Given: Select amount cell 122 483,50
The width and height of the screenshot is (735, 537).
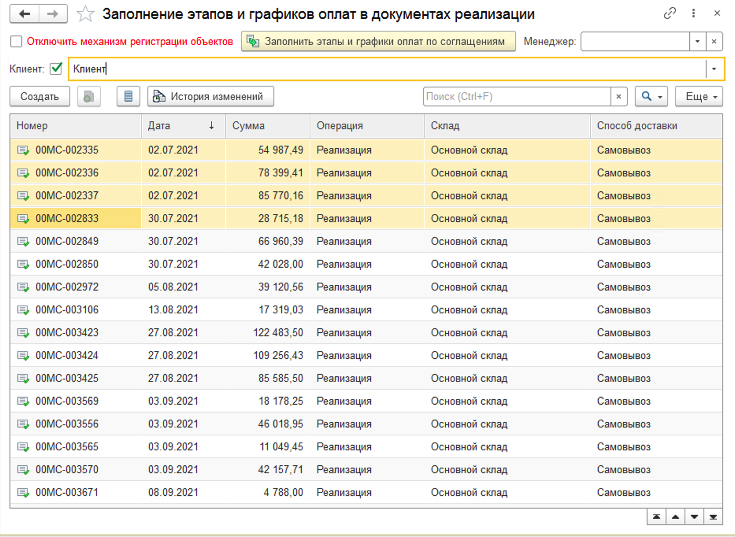Looking at the screenshot, I should pos(278,333).
